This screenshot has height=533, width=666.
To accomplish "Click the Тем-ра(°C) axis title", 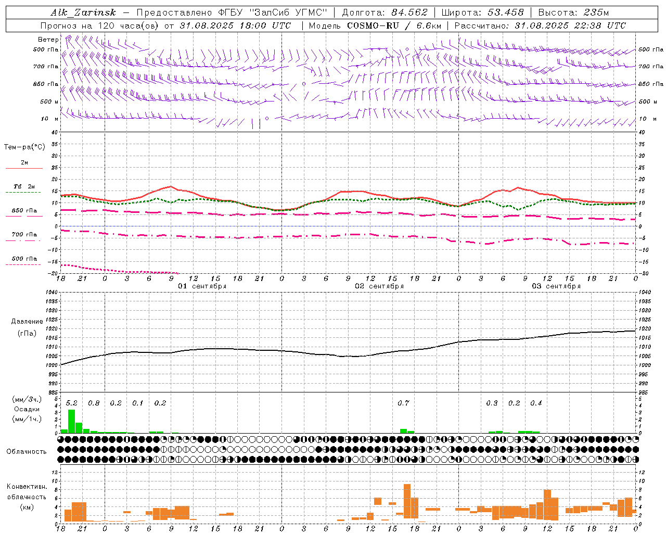I will click(x=24, y=147).
